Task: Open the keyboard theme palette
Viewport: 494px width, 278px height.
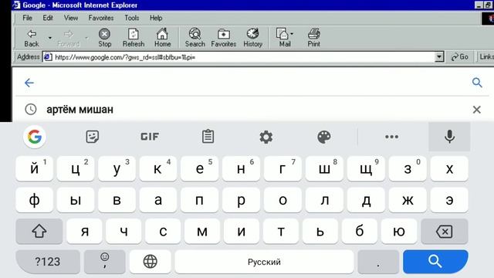Action: coord(323,137)
